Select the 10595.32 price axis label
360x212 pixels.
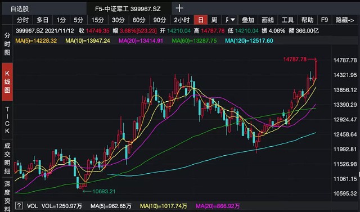pos(345,193)
